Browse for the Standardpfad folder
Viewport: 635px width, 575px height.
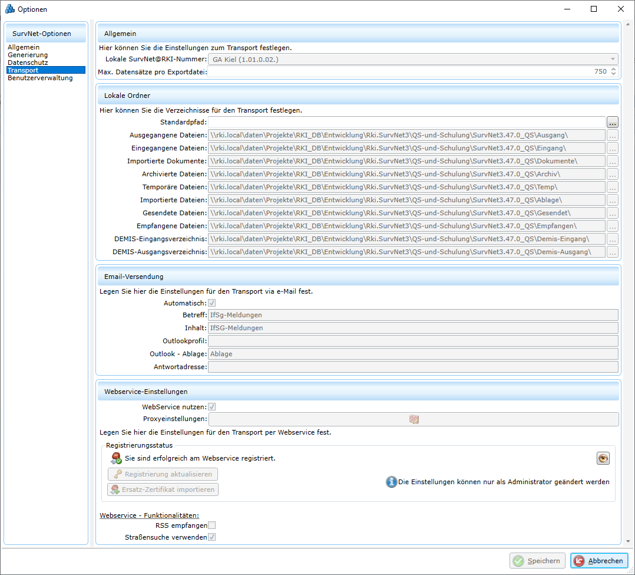[613, 122]
